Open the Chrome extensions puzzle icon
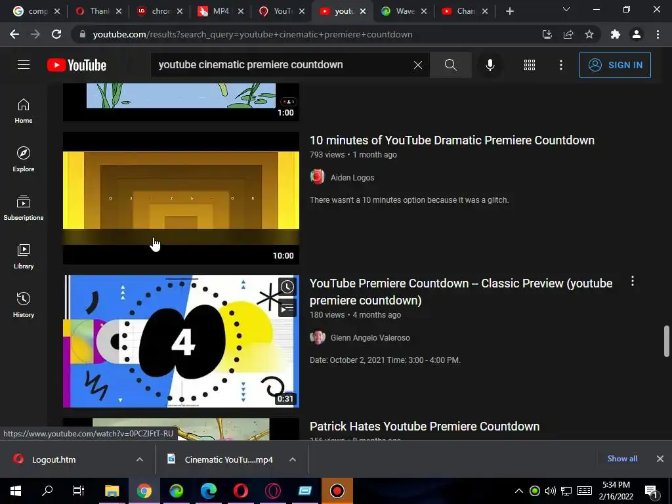 [x=616, y=34]
